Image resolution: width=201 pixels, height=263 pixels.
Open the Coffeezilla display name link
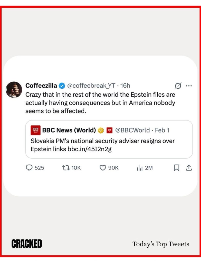click(41, 86)
